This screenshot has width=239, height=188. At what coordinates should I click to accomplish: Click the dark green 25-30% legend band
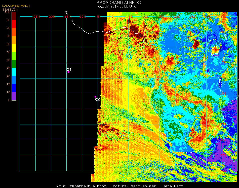[x=14, y=64]
